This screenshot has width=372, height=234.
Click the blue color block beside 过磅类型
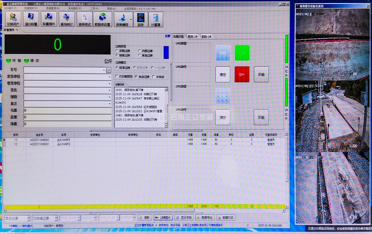pyautogui.click(x=166, y=52)
